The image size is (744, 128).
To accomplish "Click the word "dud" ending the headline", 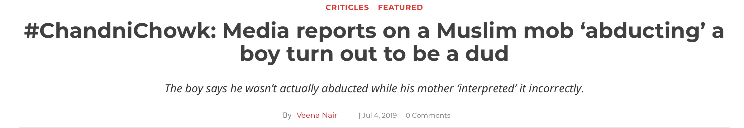I will [x=487, y=54].
